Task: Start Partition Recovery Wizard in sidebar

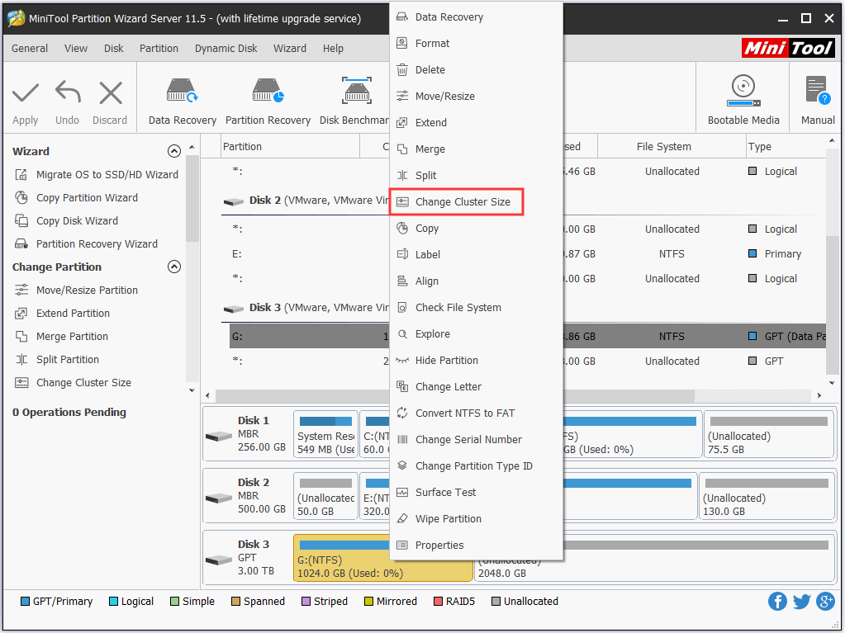Action: click(86, 243)
